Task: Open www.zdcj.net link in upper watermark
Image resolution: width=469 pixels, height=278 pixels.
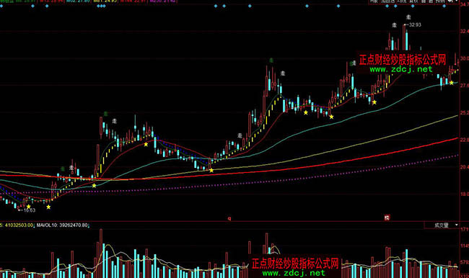Action: [401, 69]
